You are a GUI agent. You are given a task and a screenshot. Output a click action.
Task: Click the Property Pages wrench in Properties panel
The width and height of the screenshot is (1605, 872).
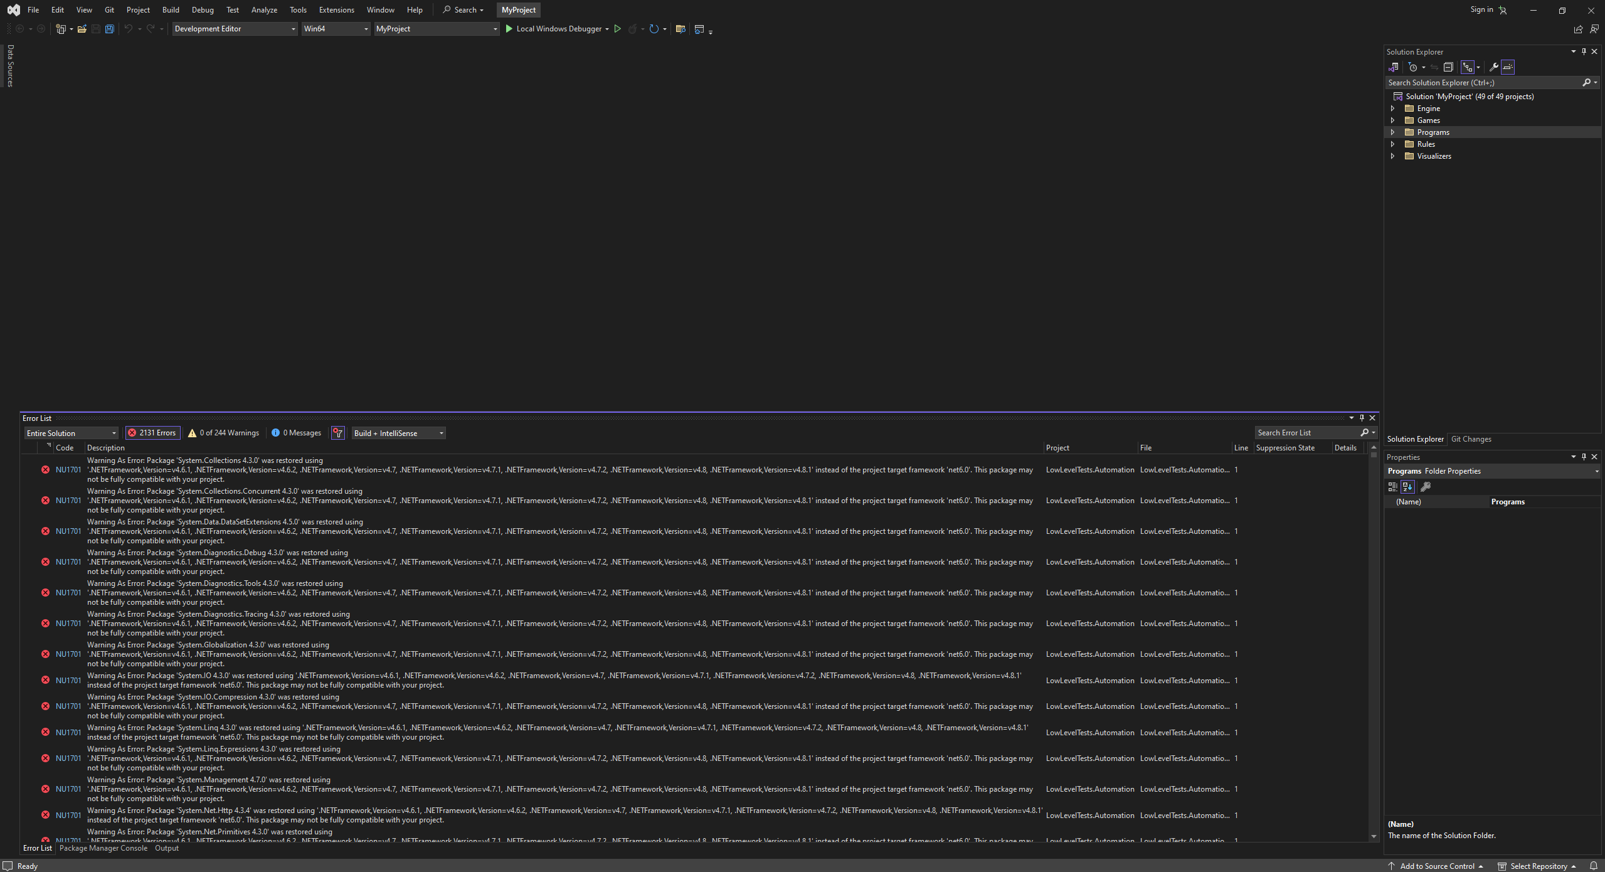(x=1426, y=487)
